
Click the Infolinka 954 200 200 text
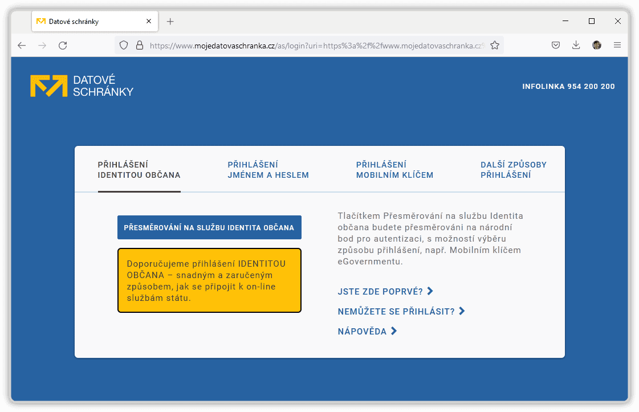(x=568, y=87)
